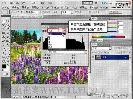Click Intersect with Selection mode button
Screen dimensions: 133x99
(22, 12)
